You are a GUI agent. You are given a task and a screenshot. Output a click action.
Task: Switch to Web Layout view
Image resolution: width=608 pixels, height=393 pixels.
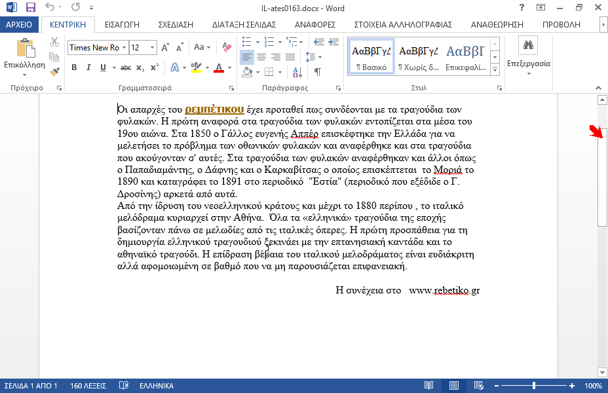tap(478, 386)
